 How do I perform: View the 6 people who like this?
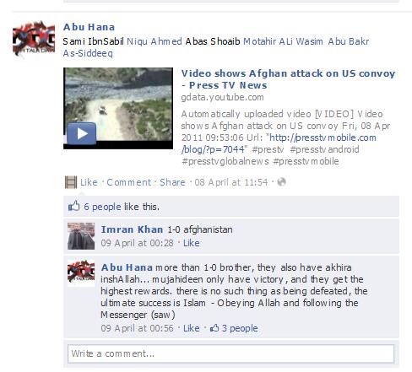(102, 207)
